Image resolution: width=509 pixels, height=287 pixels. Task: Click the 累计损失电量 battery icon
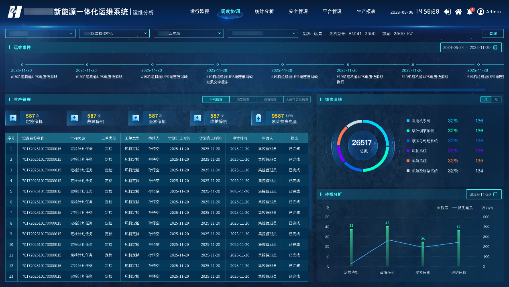click(x=259, y=118)
